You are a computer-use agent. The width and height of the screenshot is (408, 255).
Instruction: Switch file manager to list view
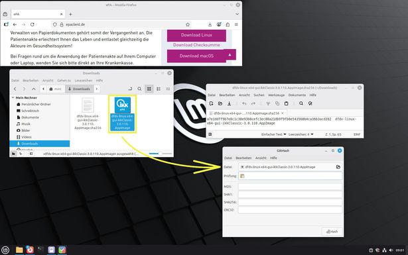coord(159,89)
